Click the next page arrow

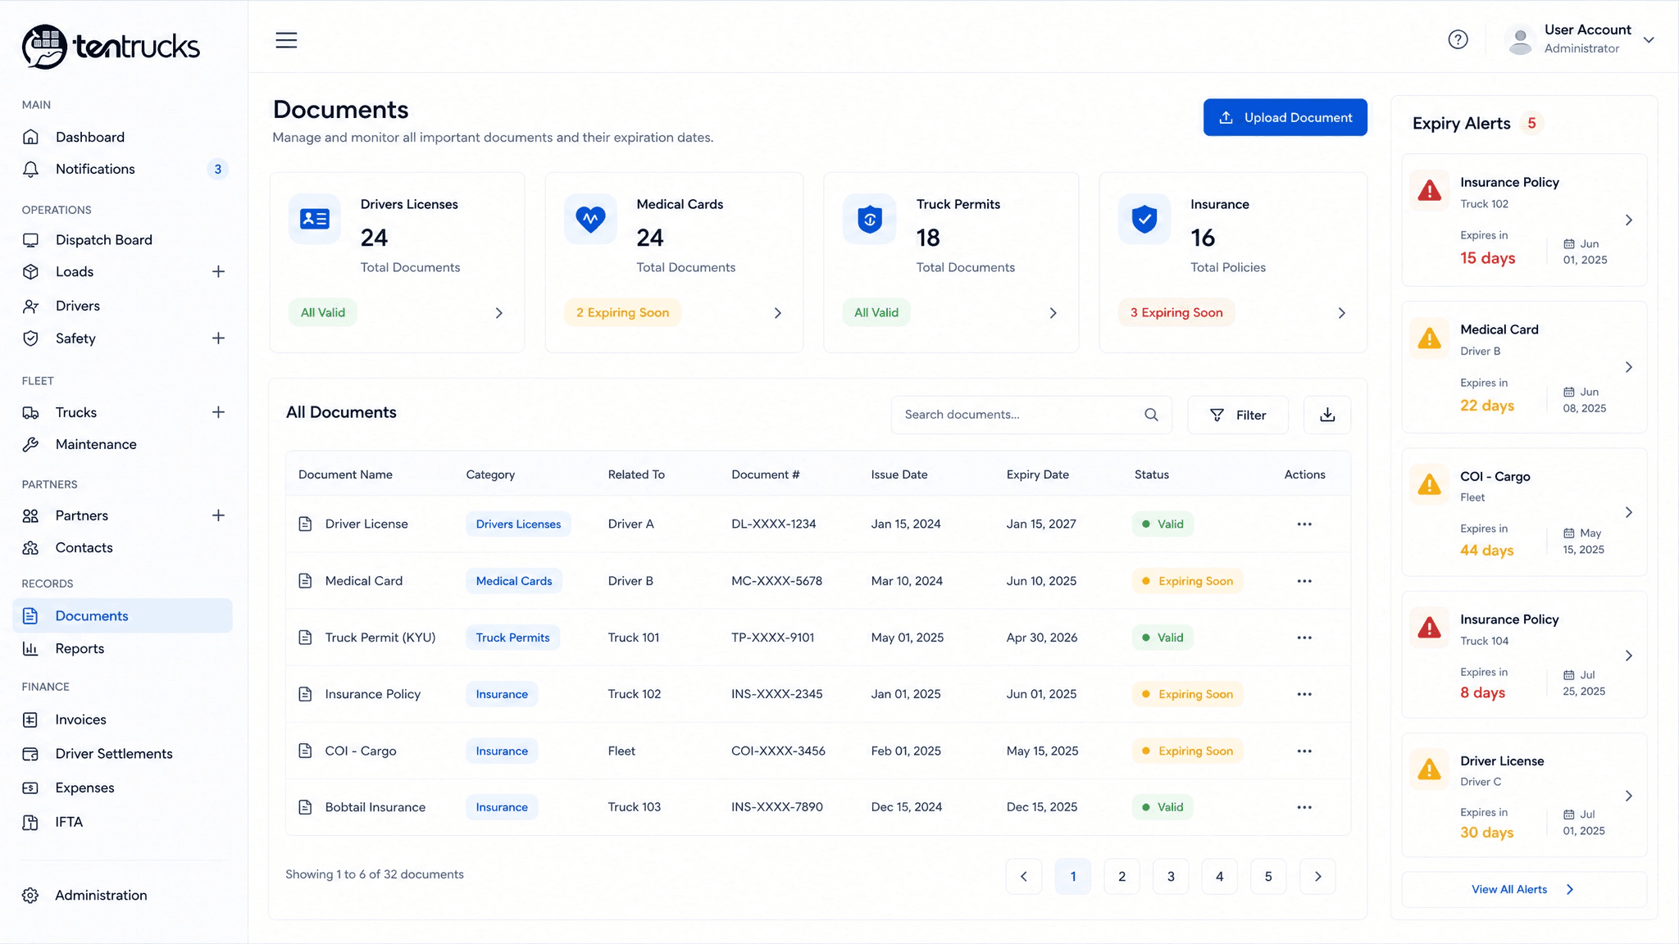(1318, 876)
